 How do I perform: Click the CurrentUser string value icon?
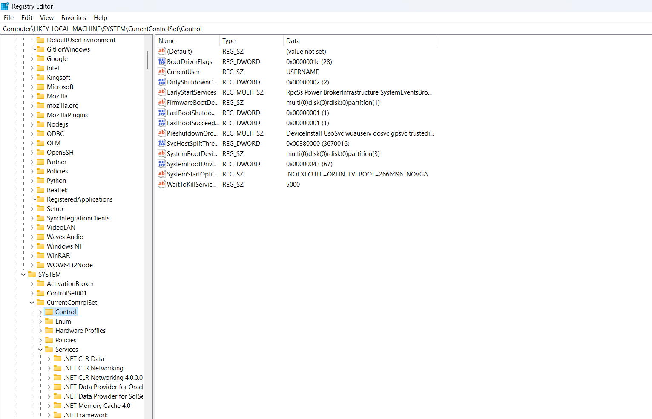coord(162,72)
